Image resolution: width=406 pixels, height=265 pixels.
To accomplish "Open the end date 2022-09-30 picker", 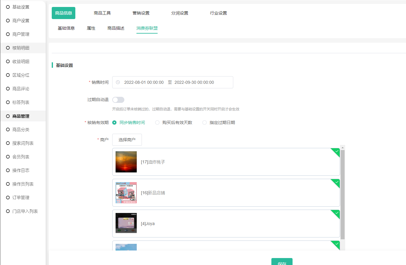I will (194, 82).
